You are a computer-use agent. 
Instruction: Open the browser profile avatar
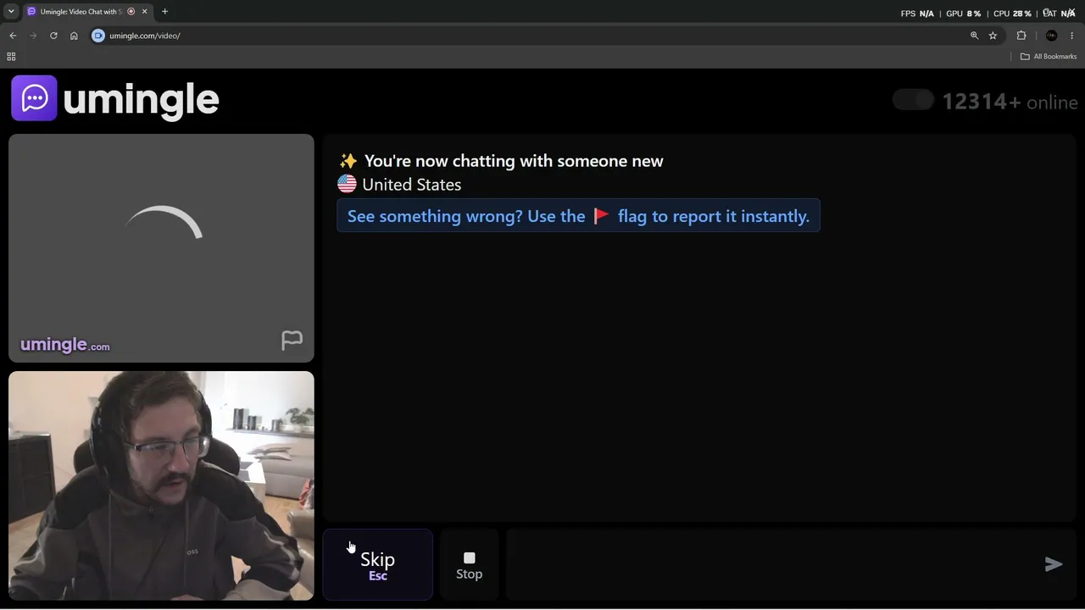(x=1052, y=36)
